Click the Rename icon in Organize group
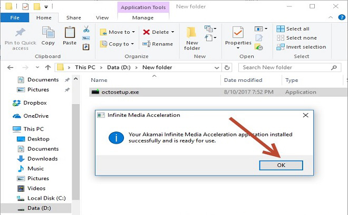 pyautogui.click(x=147, y=44)
